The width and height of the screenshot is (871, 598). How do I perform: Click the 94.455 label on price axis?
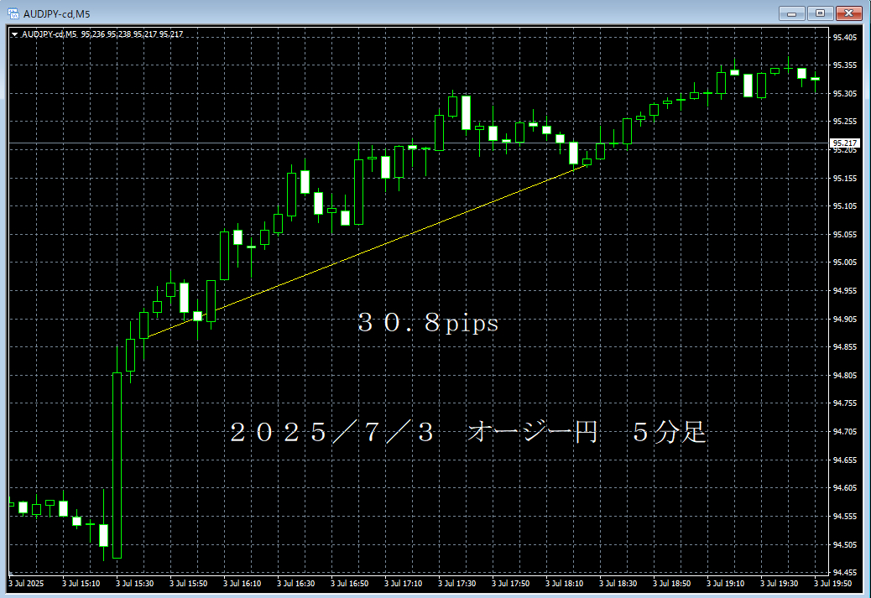tap(844, 573)
